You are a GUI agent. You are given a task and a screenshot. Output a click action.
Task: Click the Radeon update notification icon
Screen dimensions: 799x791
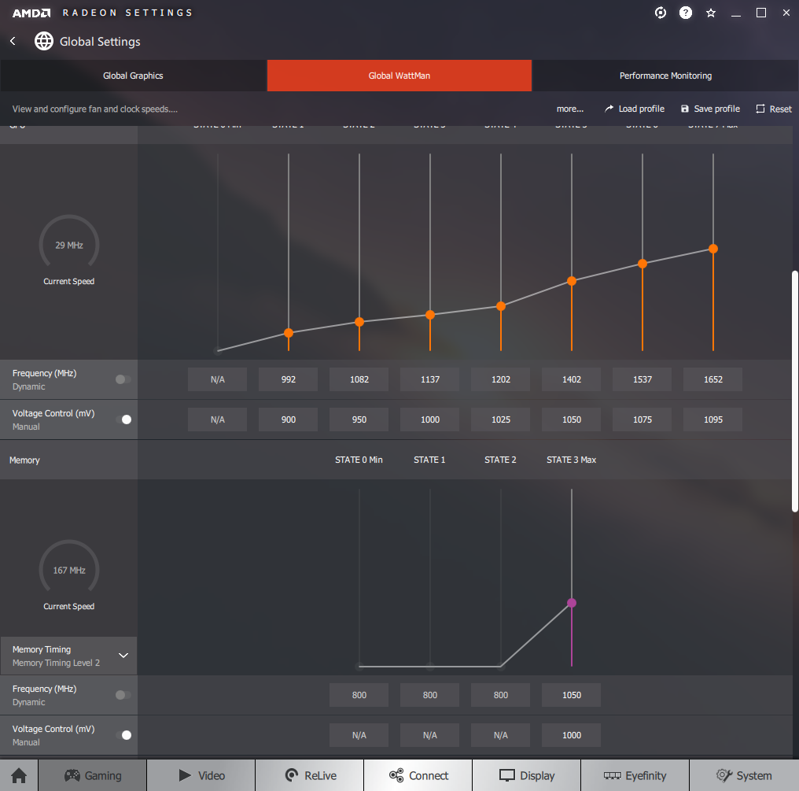tap(661, 13)
